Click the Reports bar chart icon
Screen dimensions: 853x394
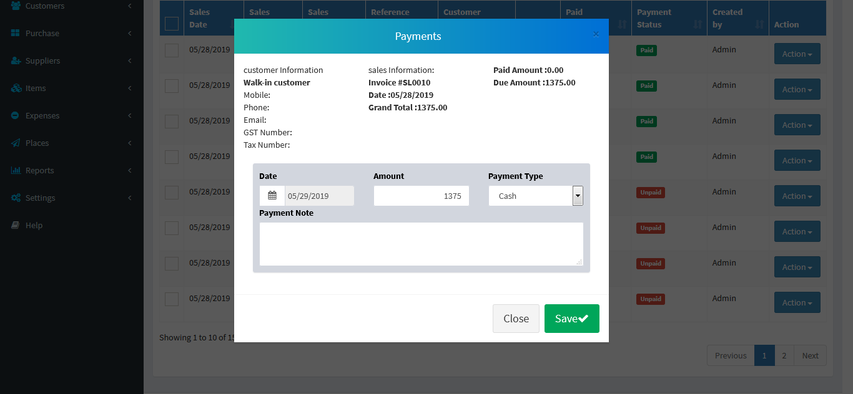coord(16,170)
